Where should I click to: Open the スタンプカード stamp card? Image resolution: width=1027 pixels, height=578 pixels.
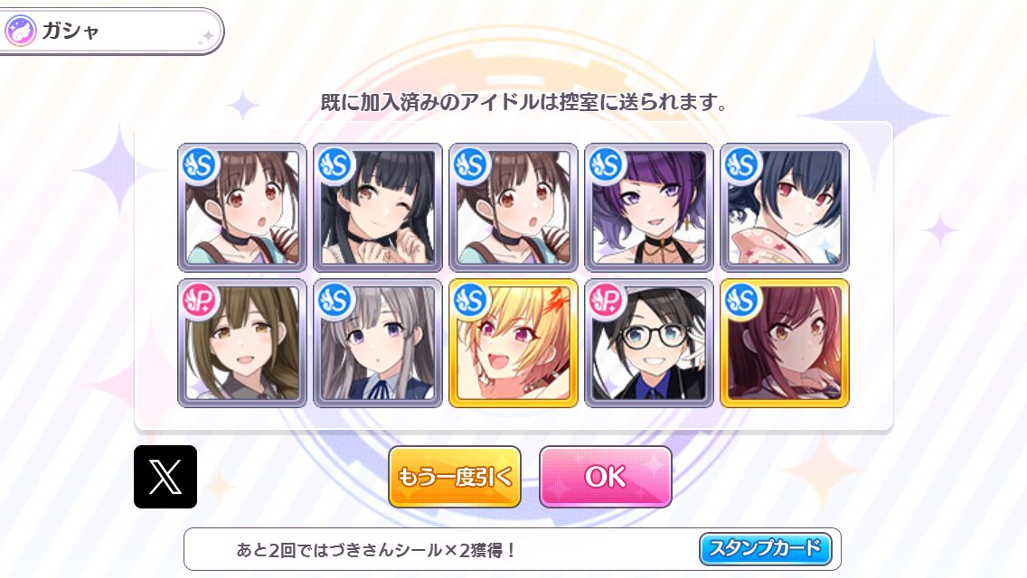[x=765, y=548]
